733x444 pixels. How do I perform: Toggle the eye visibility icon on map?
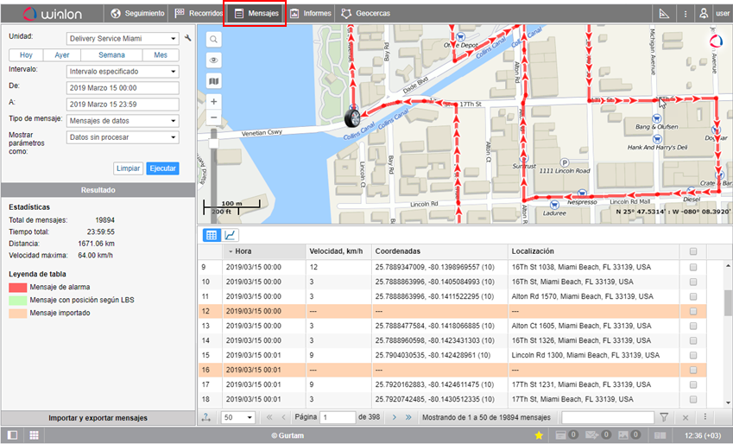(x=213, y=60)
